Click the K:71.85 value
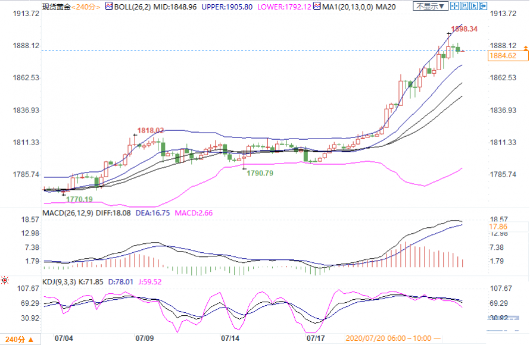Image resolution: width=530 pixels, height=345 pixels. point(91,281)
